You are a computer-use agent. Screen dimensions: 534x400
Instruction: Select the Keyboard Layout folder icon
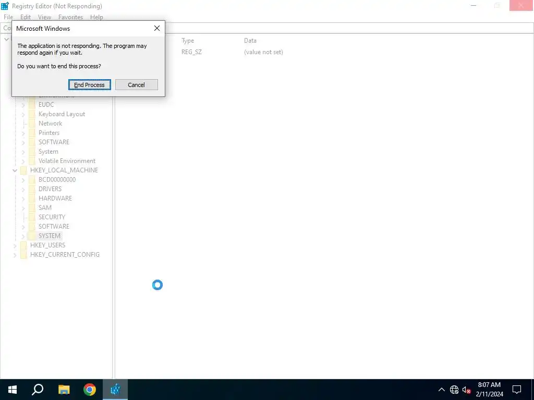point(32,114)
